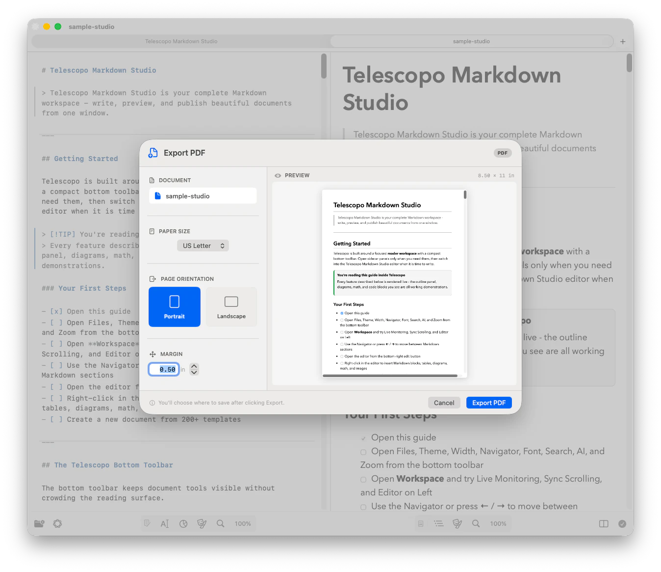Click the editor search magnifier icon
The height and width of the screenshot is (572, 661).
pos(221,523)
